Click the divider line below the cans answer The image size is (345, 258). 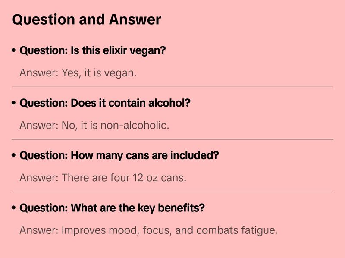click(172, 192)
